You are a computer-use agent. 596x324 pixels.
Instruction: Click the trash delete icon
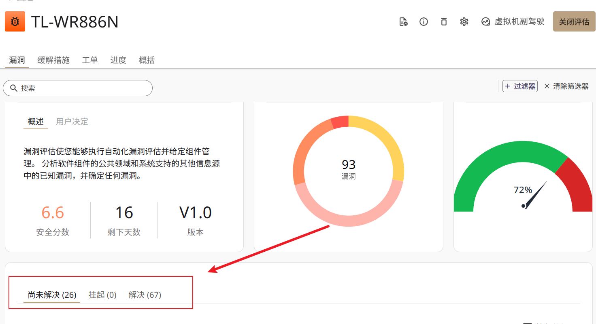pos(444,22)
